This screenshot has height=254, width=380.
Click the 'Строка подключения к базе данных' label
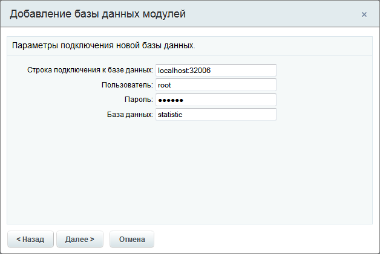point(90,71)
